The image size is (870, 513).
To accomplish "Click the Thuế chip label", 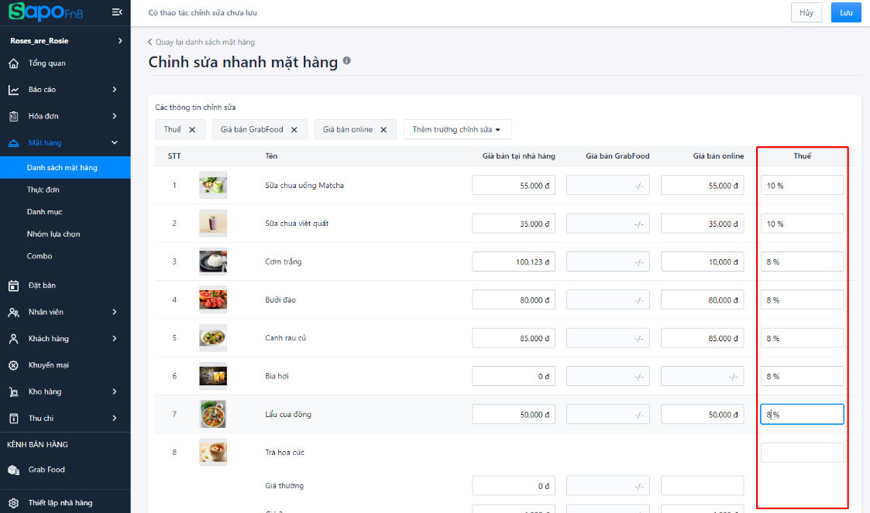I will [173, 129].
